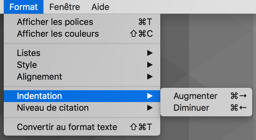Click Augmenter in the Indentation submenu
This screenshot has height=140, width=256.
(195, 96)
